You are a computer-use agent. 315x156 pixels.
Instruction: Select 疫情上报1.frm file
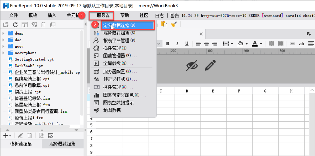[x=29, y=118]
